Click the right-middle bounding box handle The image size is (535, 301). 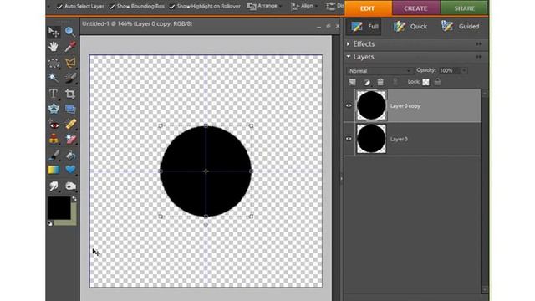pos(252,171)
